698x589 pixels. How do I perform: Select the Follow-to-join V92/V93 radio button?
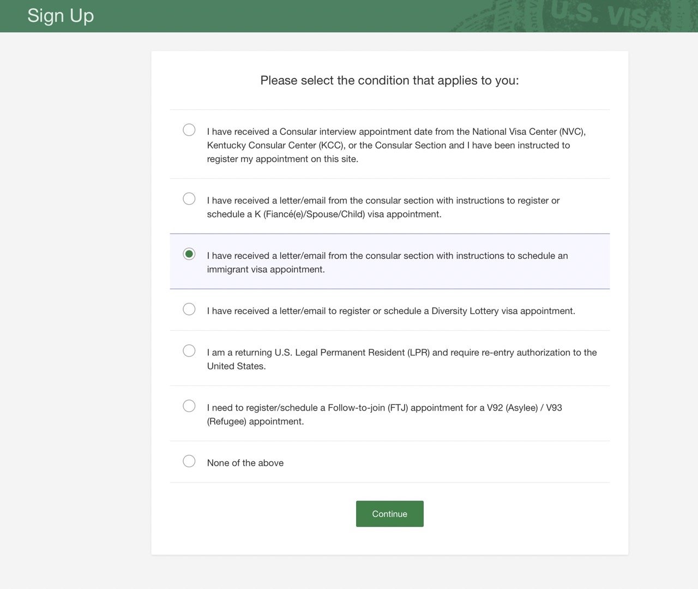pyautogui.click(x=189, y=406)
